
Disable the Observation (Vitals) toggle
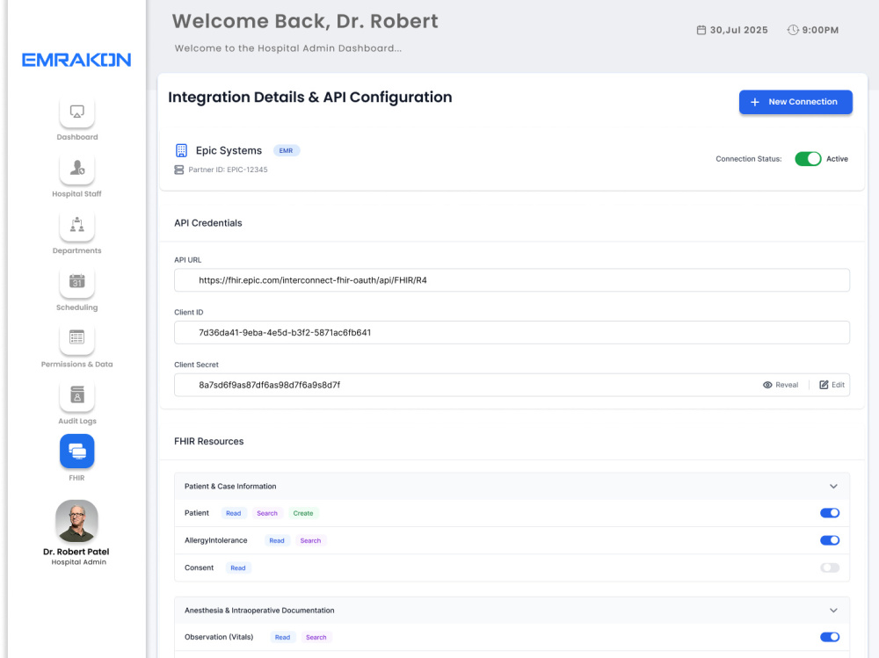(830, 637)
